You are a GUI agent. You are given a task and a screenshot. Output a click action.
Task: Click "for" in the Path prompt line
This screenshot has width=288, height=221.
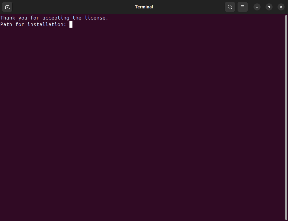click(x=20, y=24)
